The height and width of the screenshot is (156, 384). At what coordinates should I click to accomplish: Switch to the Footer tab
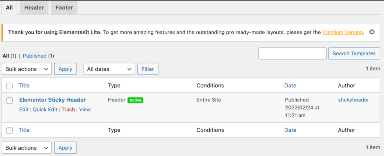click(x=64, y=7)
